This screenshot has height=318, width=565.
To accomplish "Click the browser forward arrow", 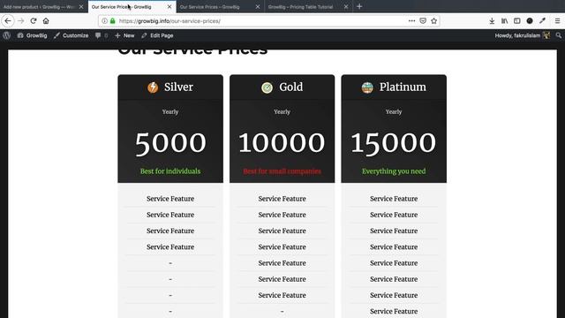I will click(21, 21).
